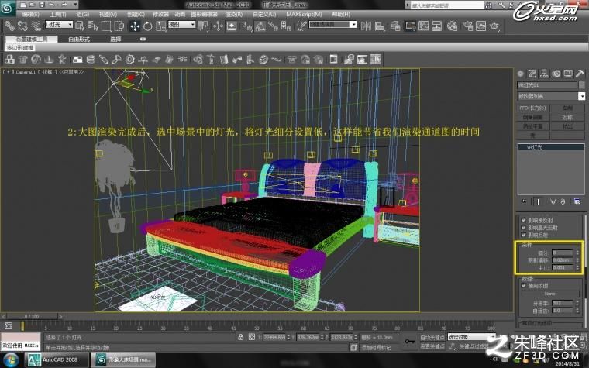
Task: Click the FFD(长方体) modifier button
Action: coord(533,108)
